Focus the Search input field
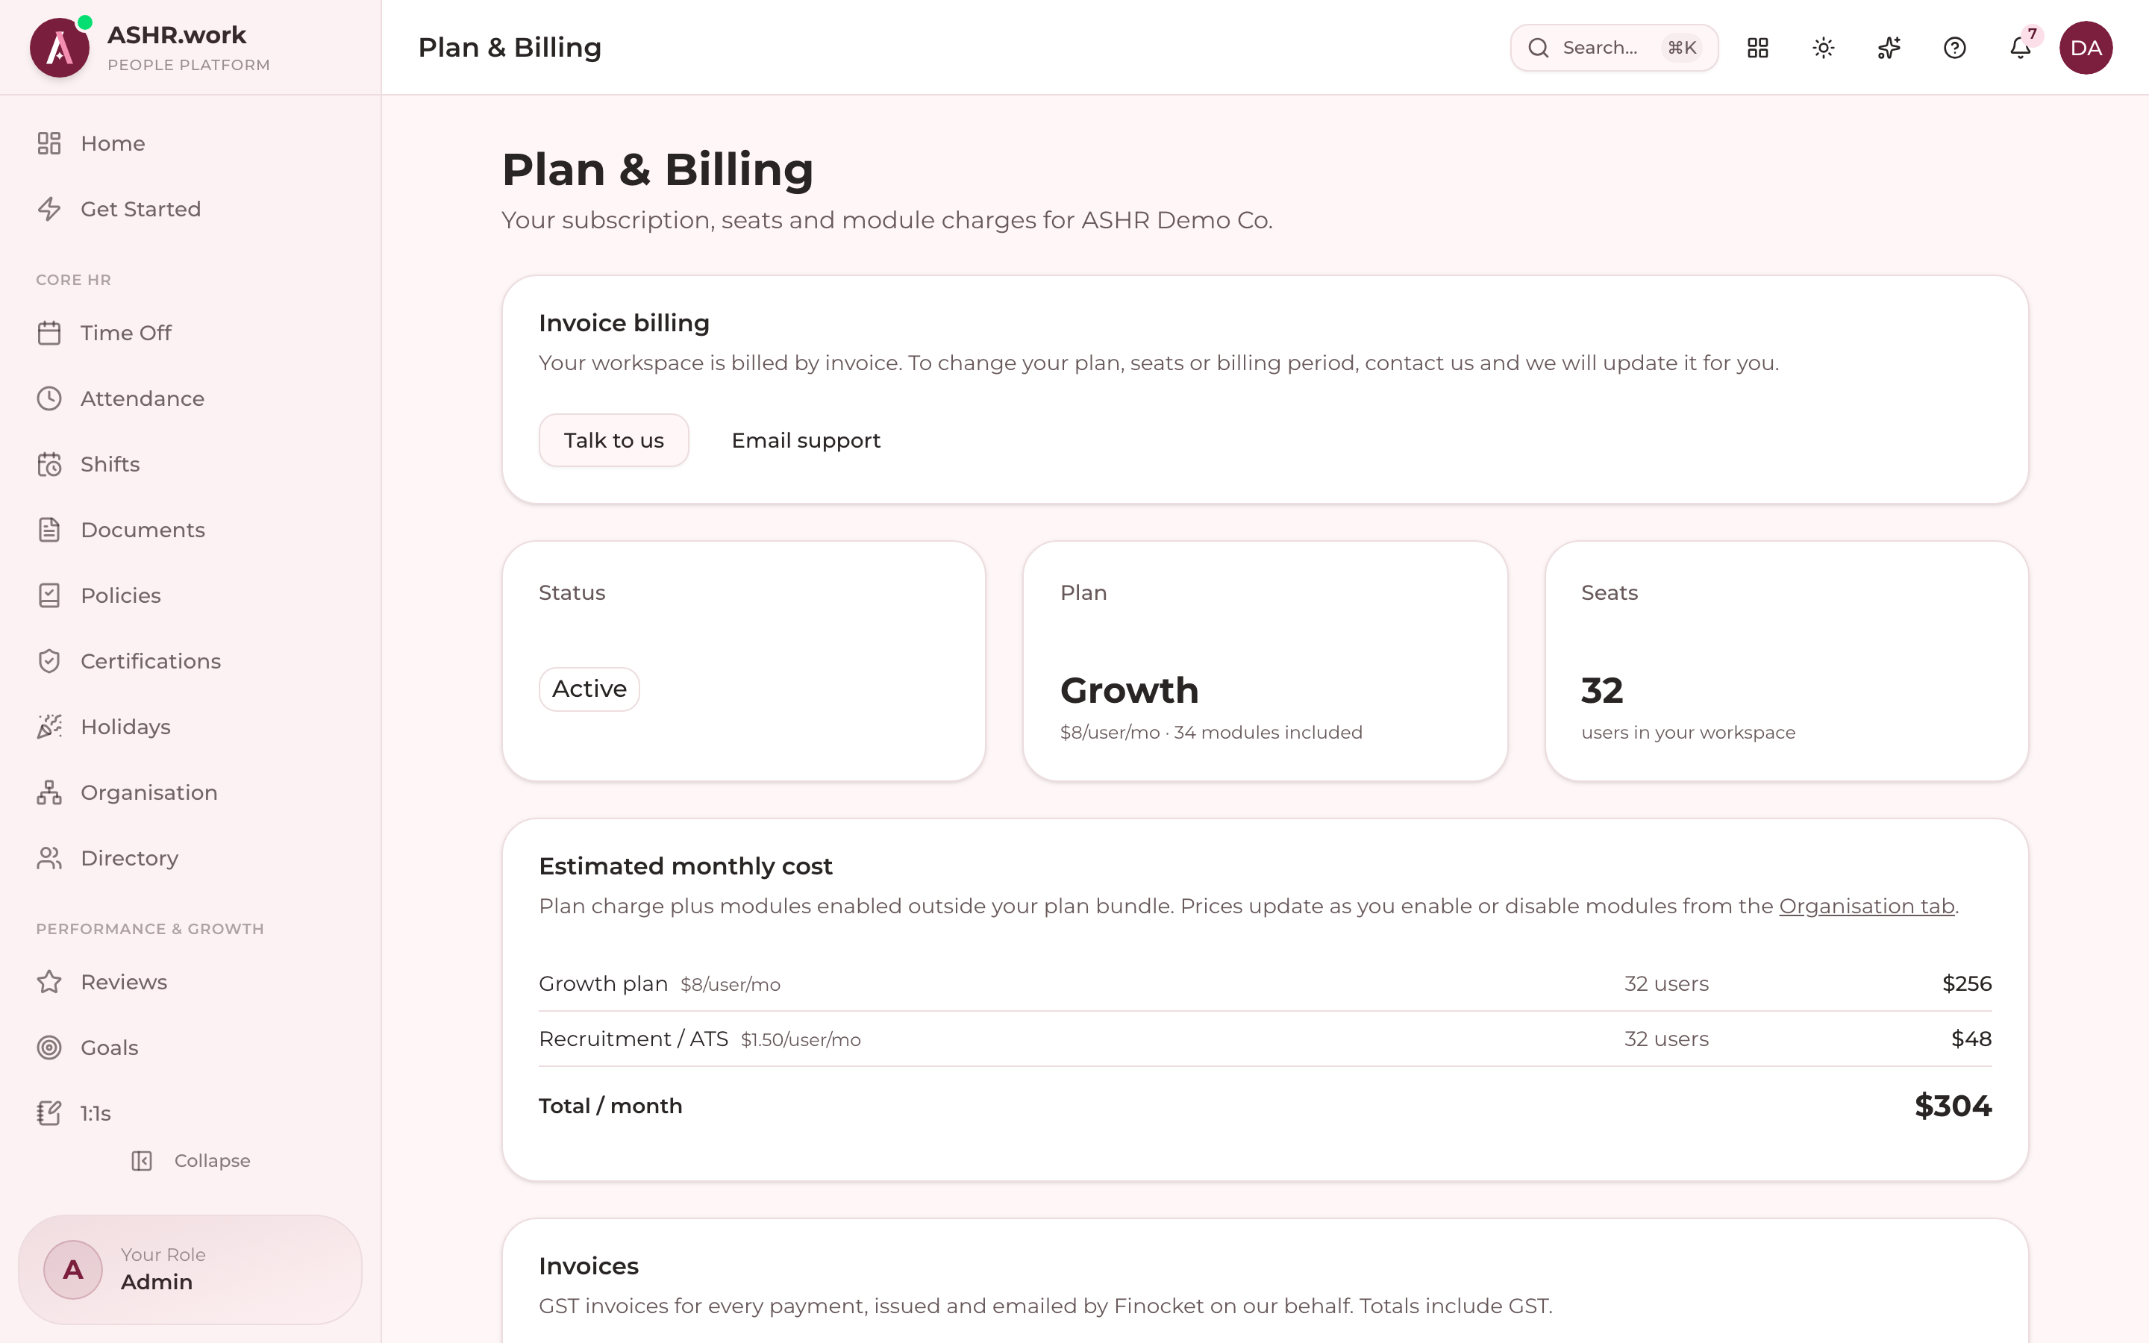The width and height of the screenshot is (2149, 1343). [x=1613, y=48]
